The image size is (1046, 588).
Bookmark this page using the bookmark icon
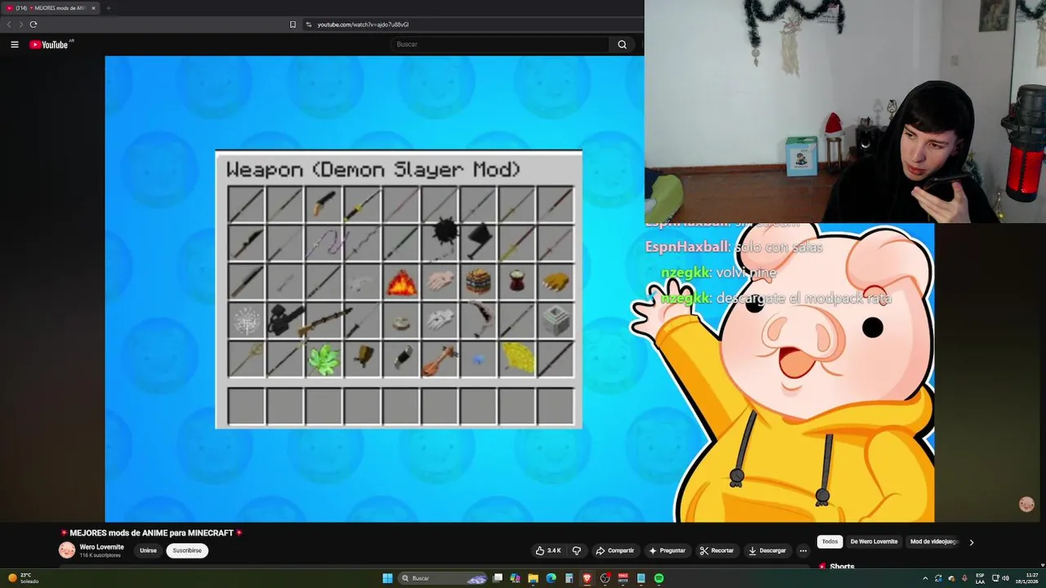tap(293, 24)
